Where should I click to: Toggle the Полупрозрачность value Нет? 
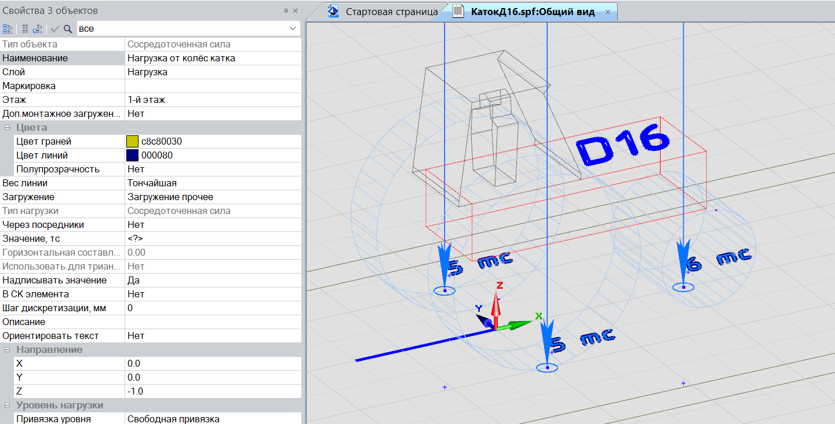coord(212,169)
